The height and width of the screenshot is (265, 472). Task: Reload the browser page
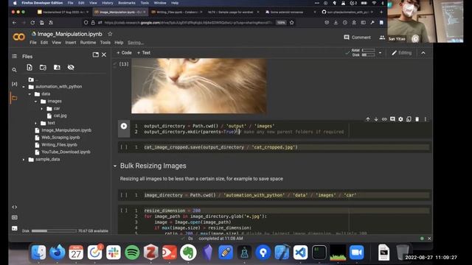pos(32,23)
